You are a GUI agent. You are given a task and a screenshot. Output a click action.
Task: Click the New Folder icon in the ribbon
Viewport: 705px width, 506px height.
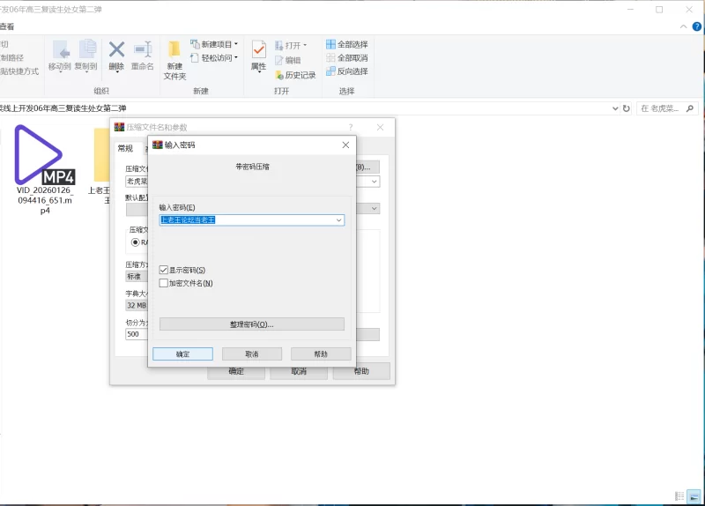point(174,50)
